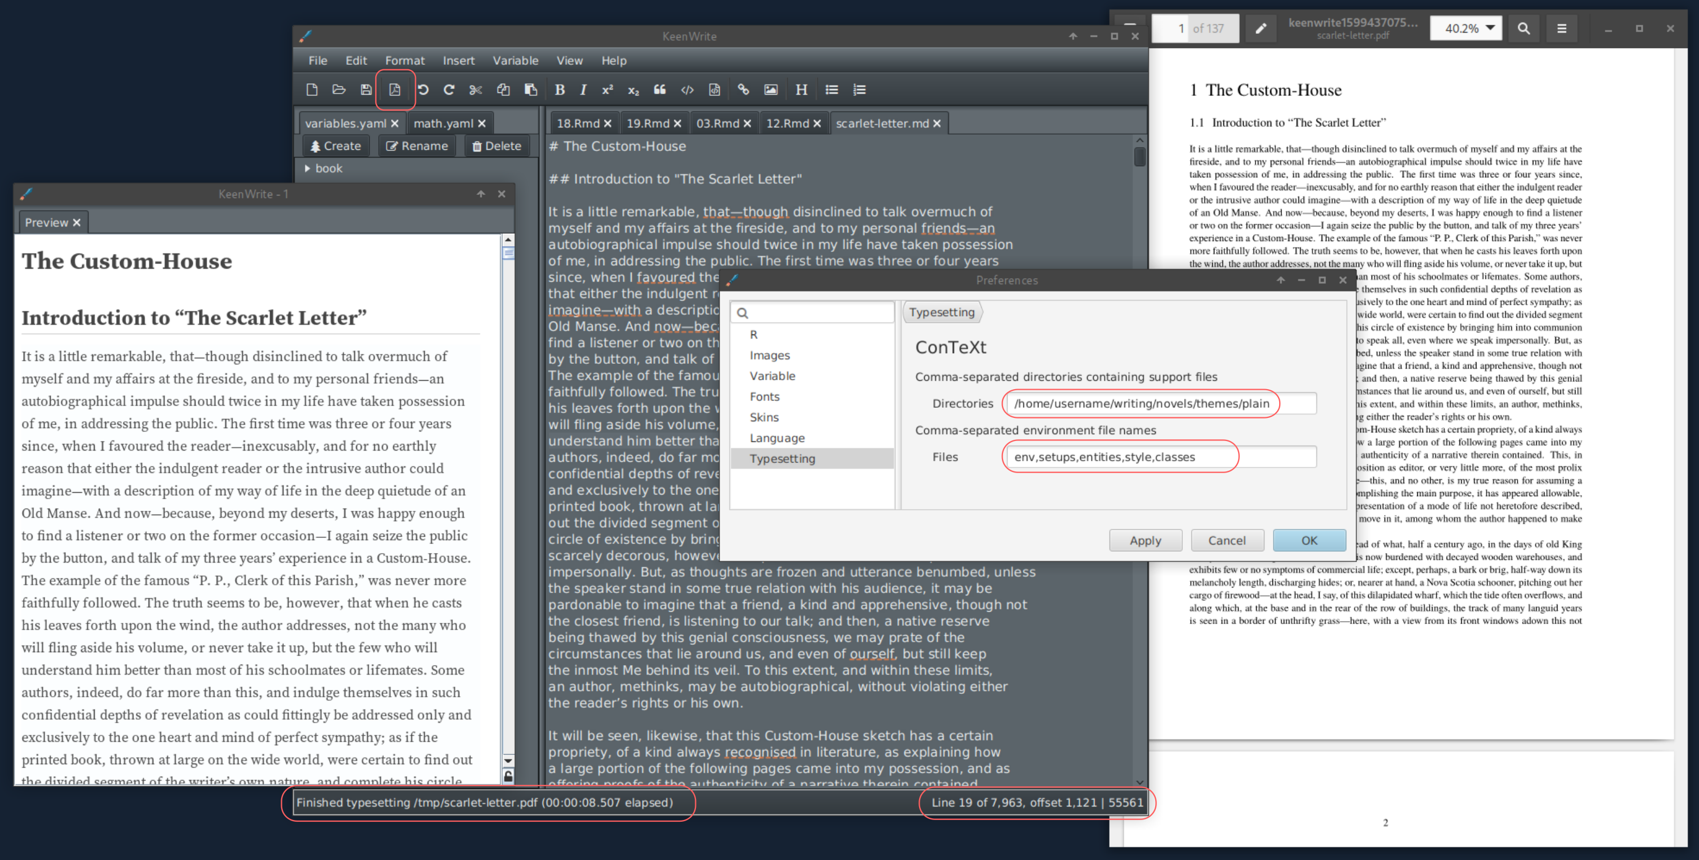Apply subscript formatting
The height and width of the screenshot is (860, 1699).
pos(633,90)
